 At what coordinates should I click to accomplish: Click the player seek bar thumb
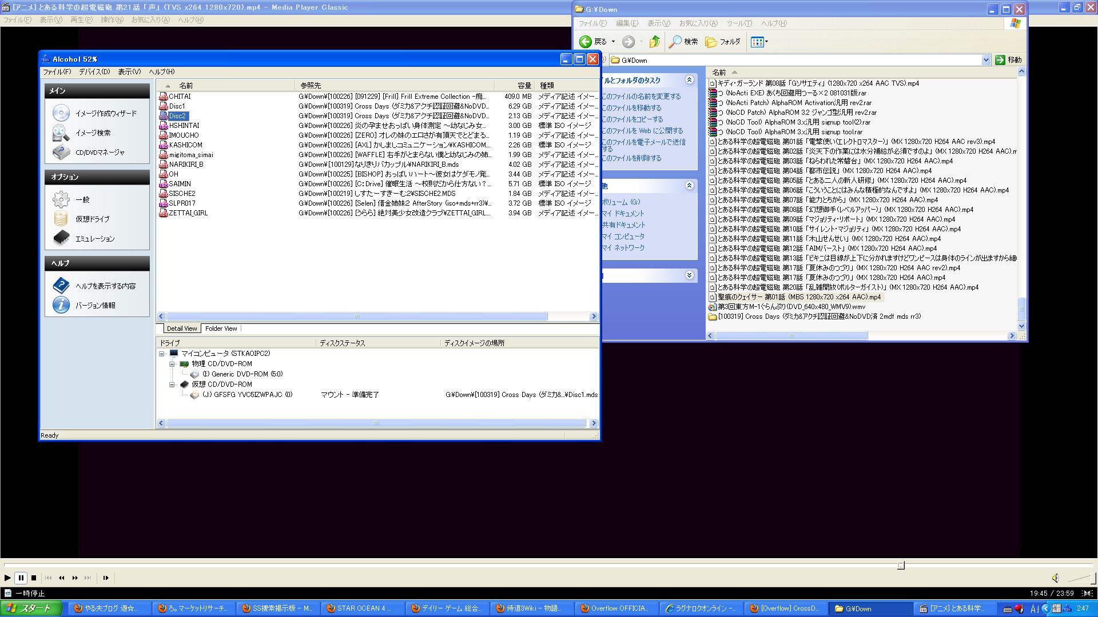tap(901, 565)
